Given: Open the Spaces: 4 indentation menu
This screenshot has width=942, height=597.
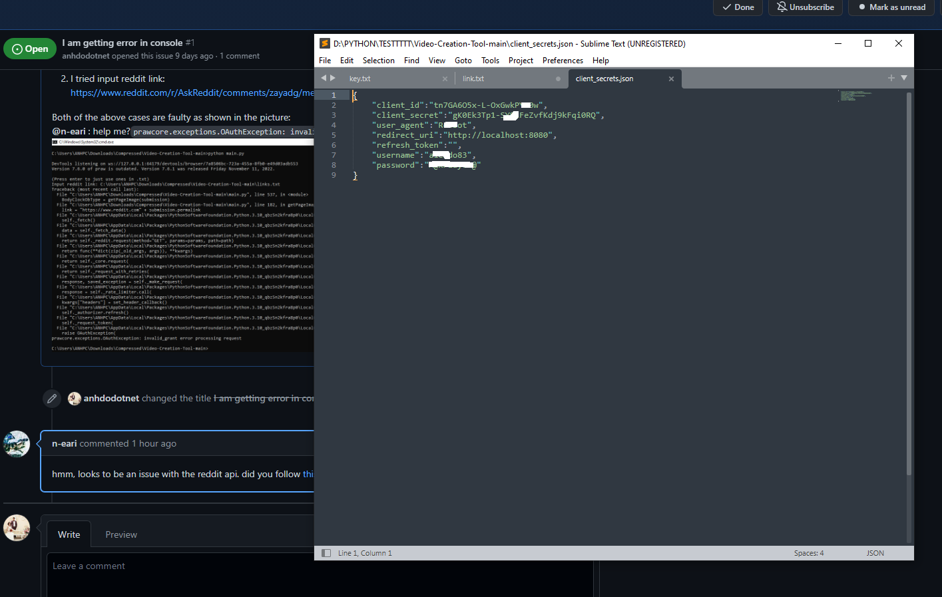Looking at the screenshot, I should point(809,553).
